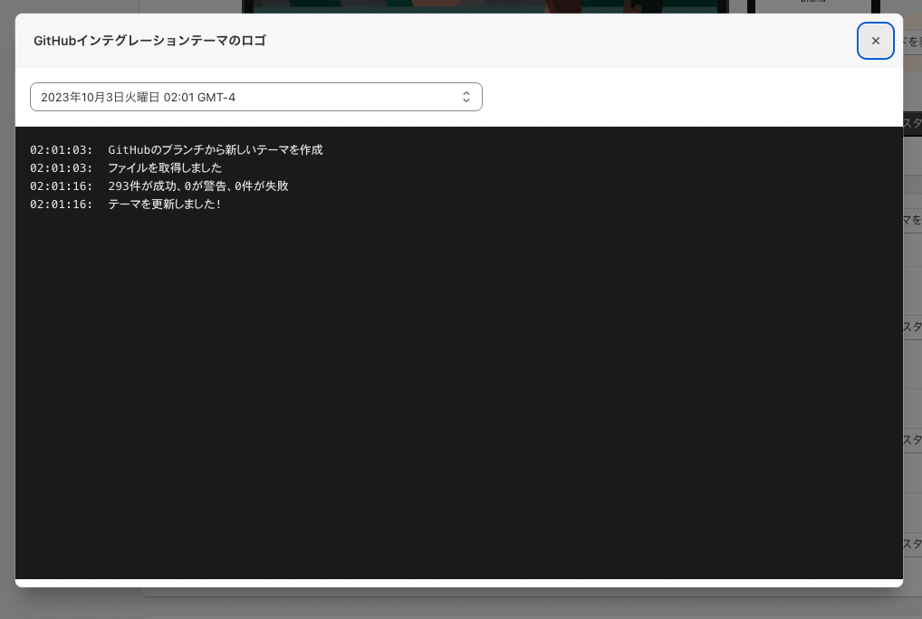922x619 pixels.
Task: Open the log date dropdown 2023年10月3日火曜日 02:01 GMT-4
Action: [x=255, y=97]
